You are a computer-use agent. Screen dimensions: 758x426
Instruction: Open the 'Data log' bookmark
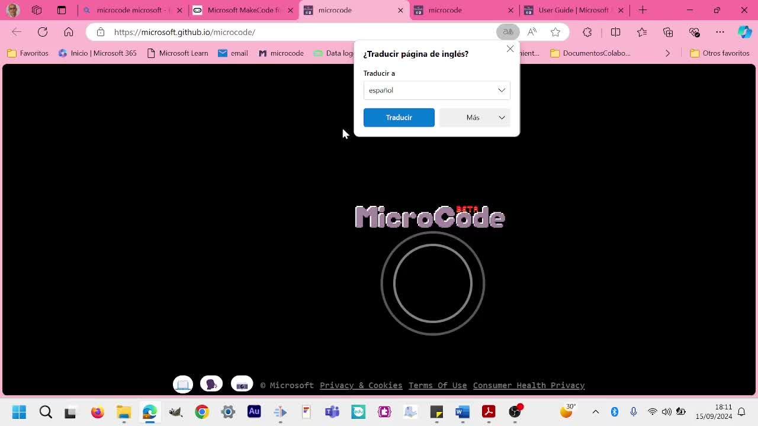[333, 53]
